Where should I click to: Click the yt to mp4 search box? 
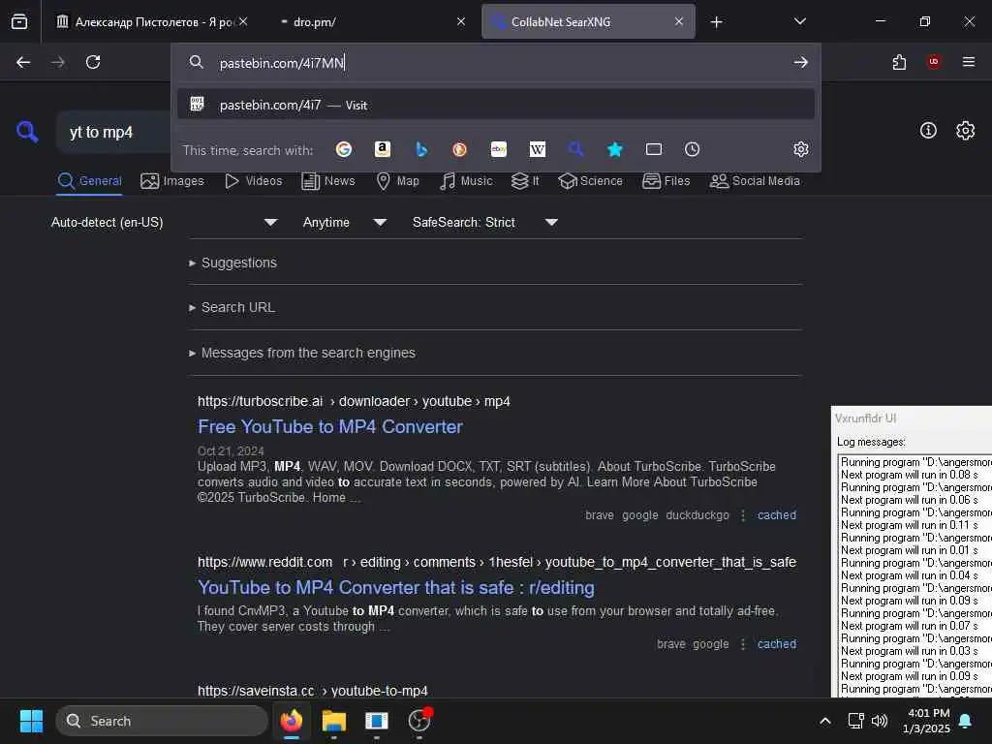pyautogui.click(x=114, y=132)
